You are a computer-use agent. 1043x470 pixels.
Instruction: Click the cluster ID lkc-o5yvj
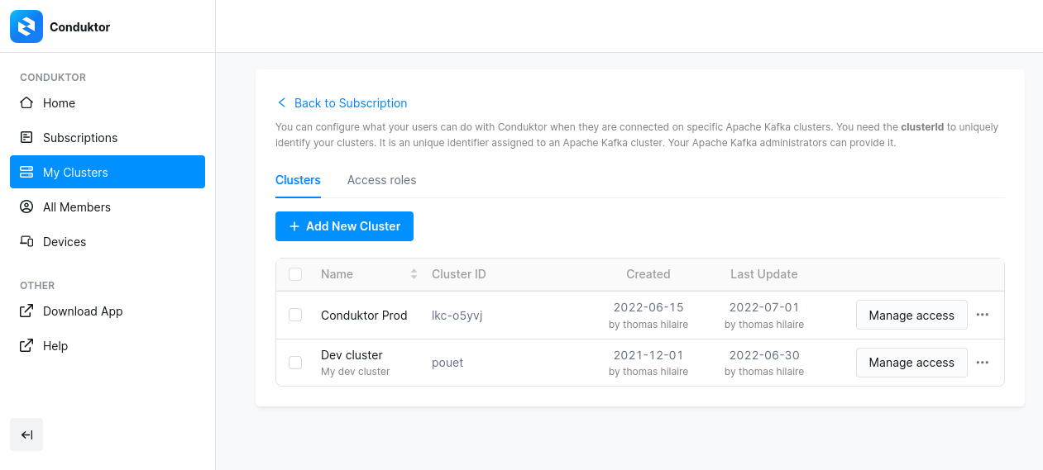[457, 316]
